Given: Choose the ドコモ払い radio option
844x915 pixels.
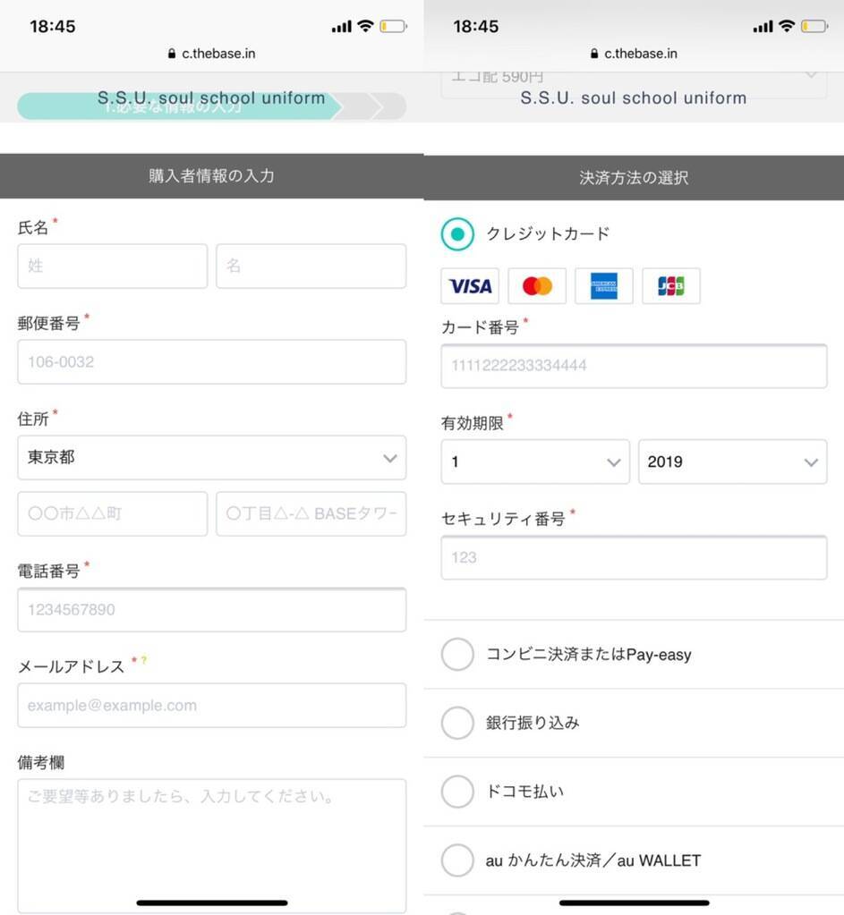Looking at the screenshot, I should pyautogui.click(x=457, y=792).
